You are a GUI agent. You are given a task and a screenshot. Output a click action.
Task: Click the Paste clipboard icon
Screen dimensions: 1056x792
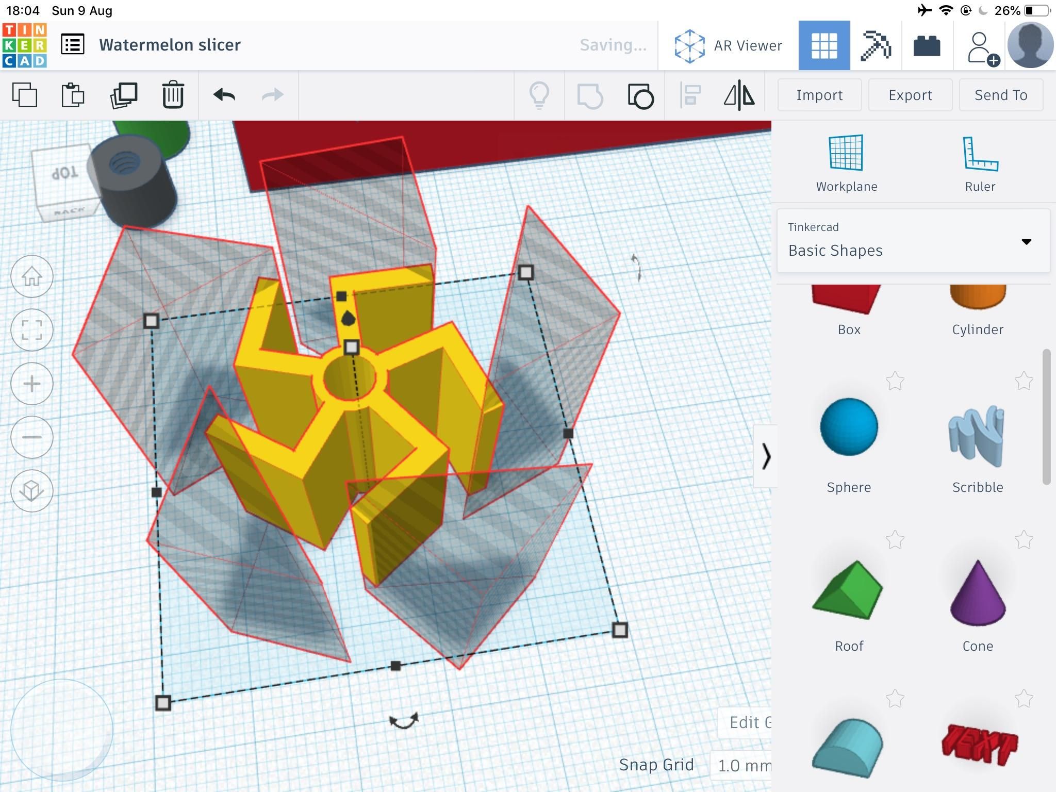point(73,95)
